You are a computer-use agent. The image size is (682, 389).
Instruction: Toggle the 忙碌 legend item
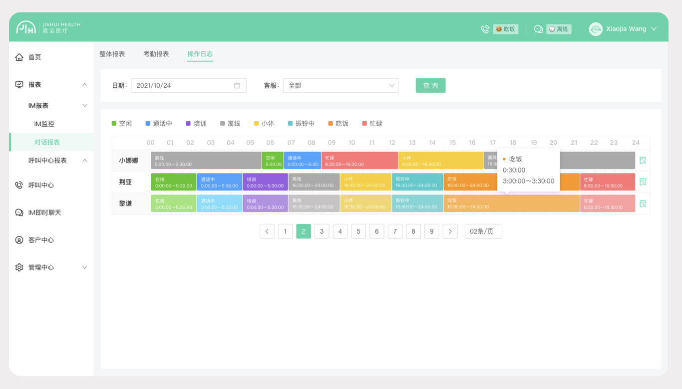372,123
